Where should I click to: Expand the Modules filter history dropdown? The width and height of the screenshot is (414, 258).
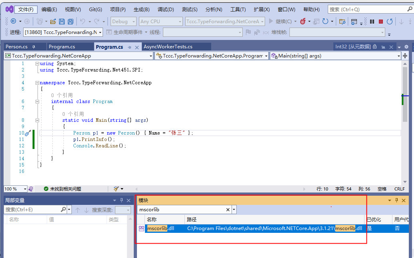pos(234,210)
